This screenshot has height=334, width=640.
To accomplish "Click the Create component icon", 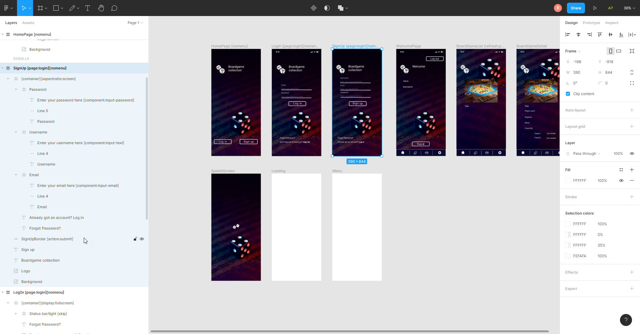I will (314, 8).
